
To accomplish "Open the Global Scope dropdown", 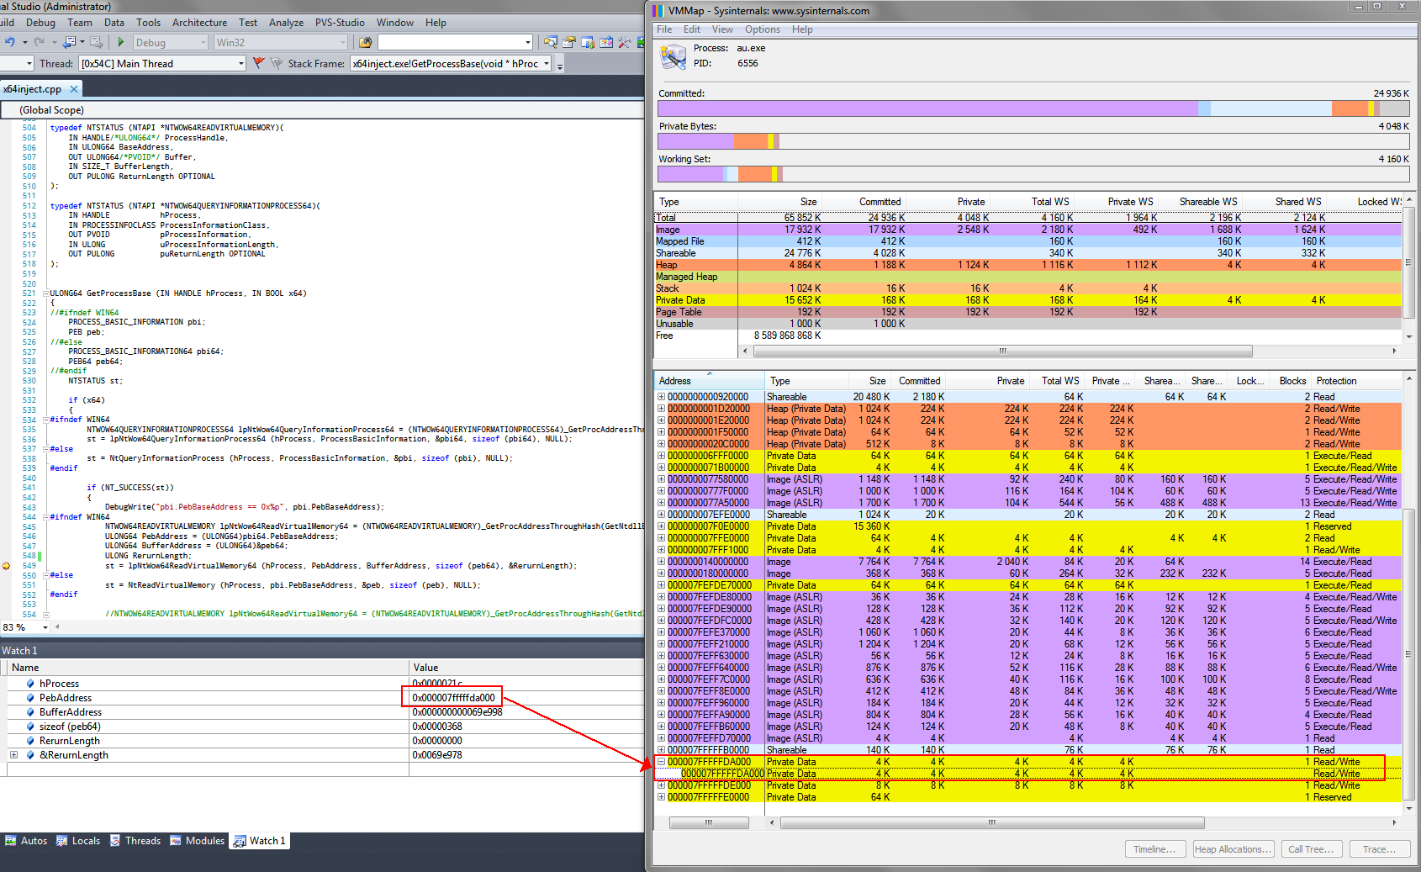I will (323, 110).
